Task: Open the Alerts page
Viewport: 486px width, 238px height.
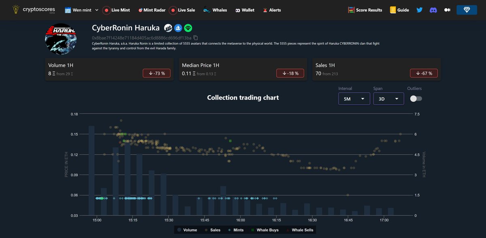Action: coord(272,10)
